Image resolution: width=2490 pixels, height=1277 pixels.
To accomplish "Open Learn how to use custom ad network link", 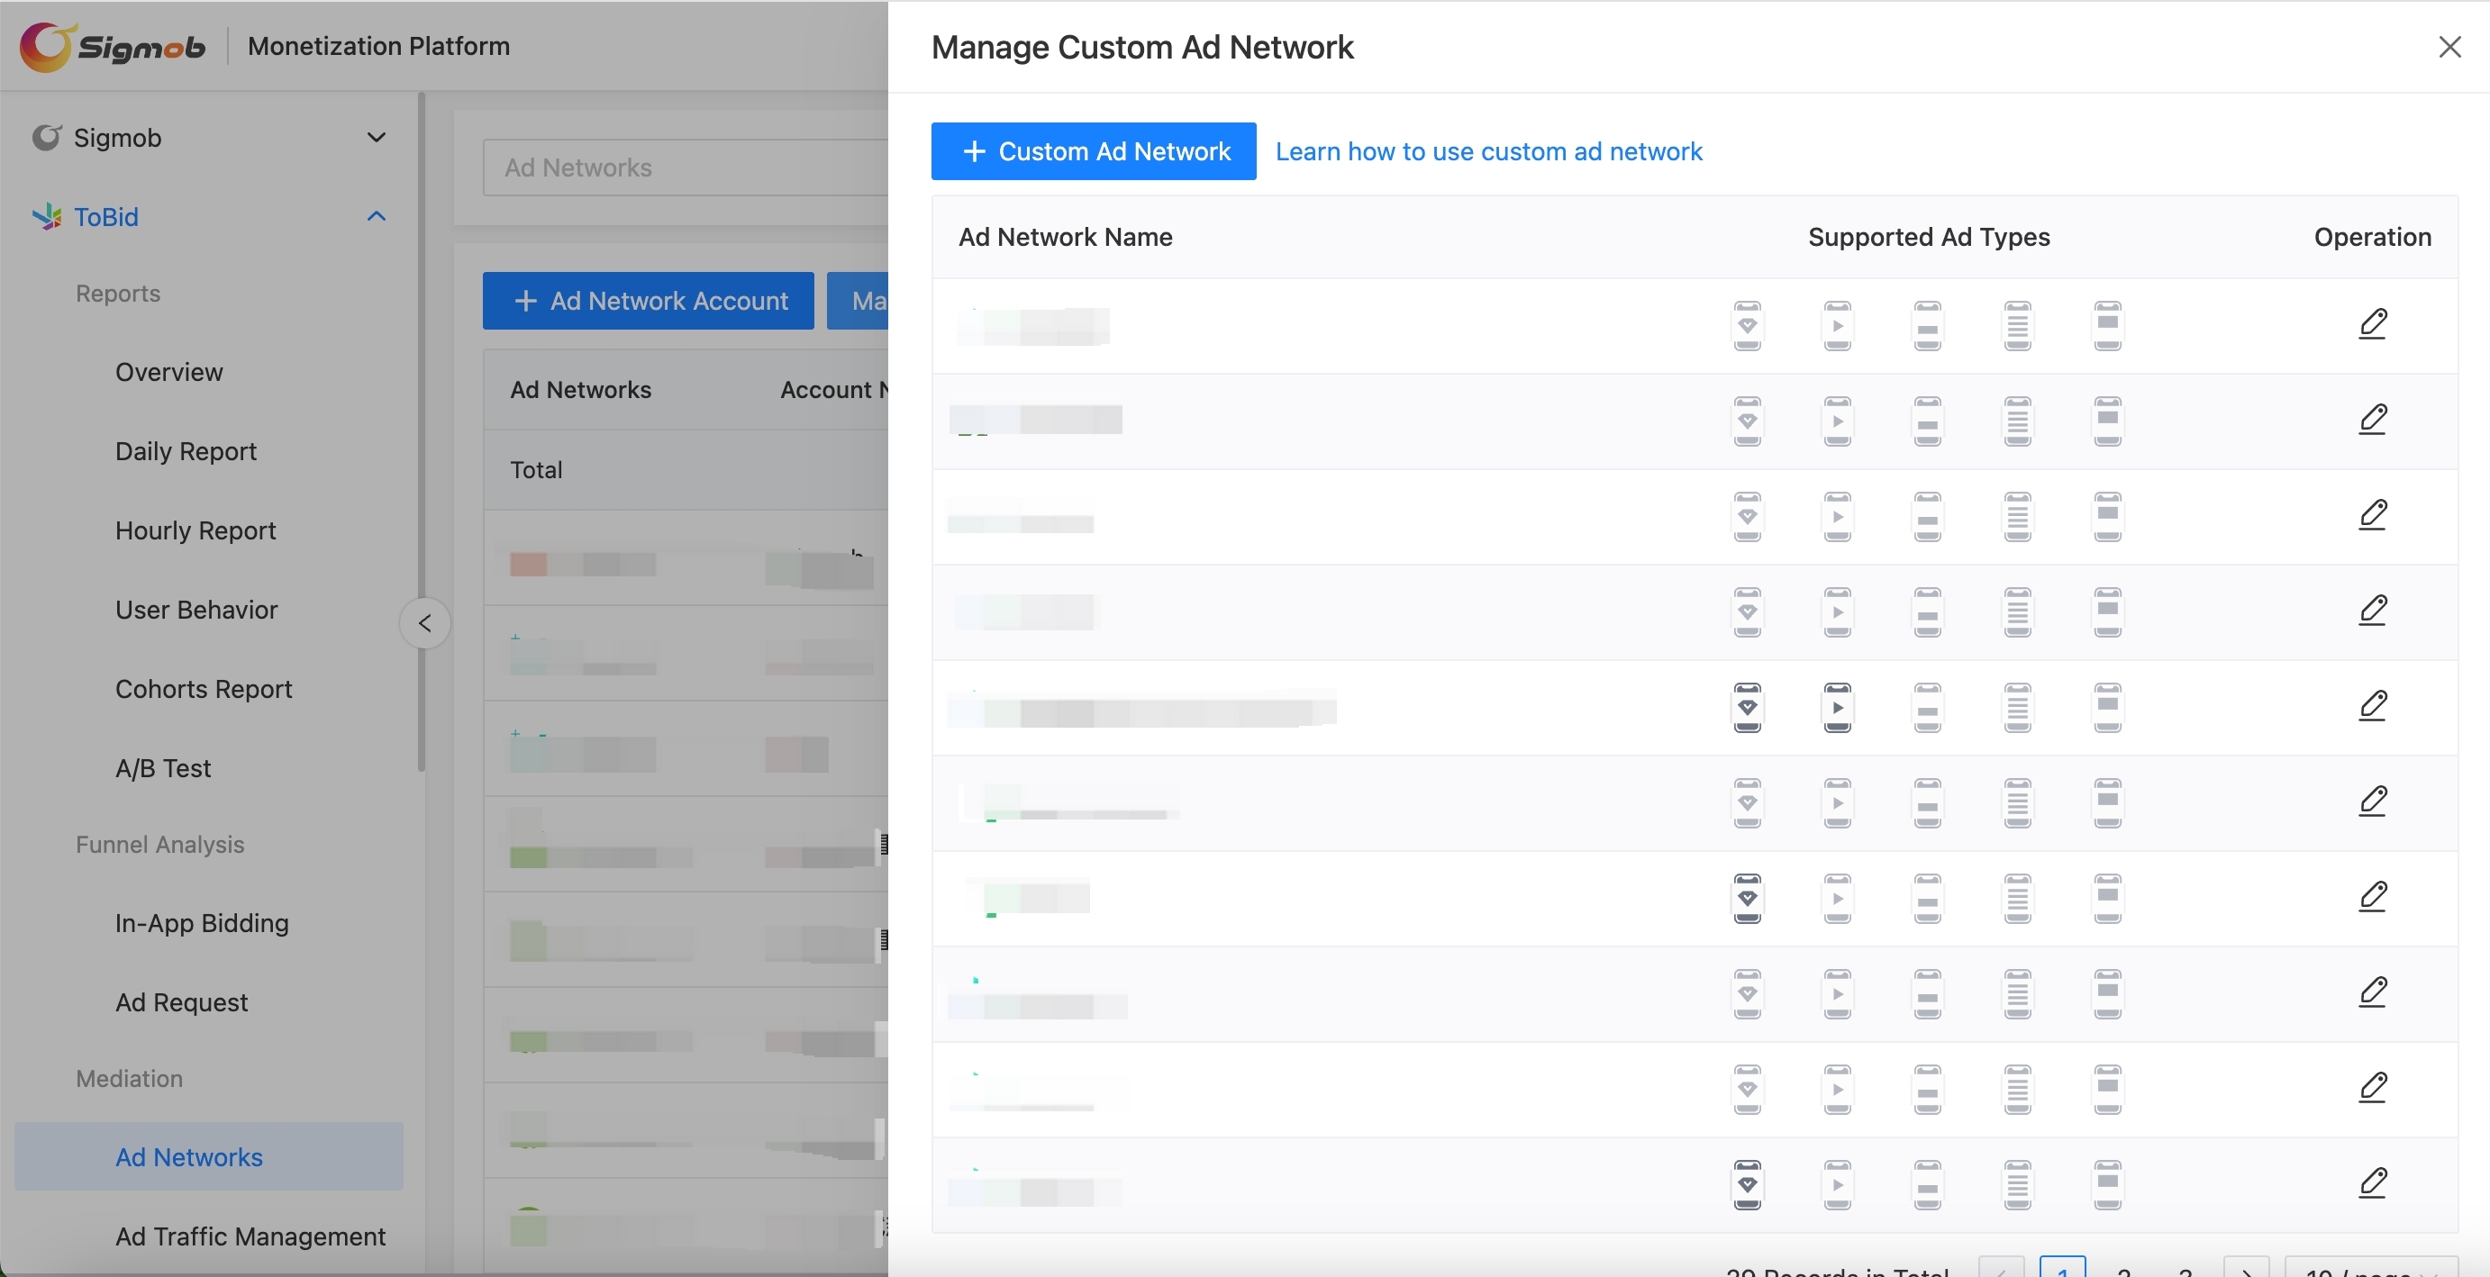I will coord(1487,151).
